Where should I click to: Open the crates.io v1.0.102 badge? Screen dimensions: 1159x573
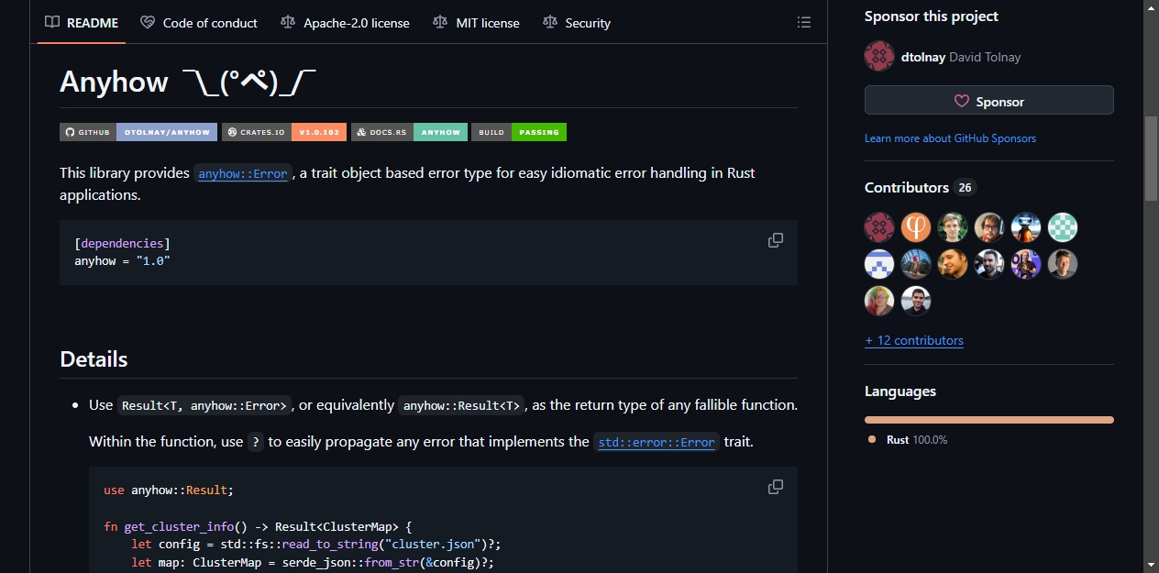(x=284, y=132)
